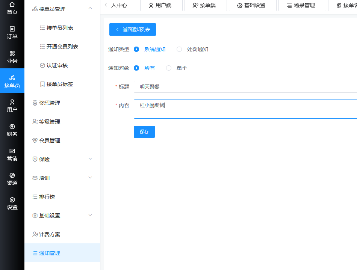Click V badge icon beside 会员管理
This screenshot has width=357, height=270.
point(35,140)
